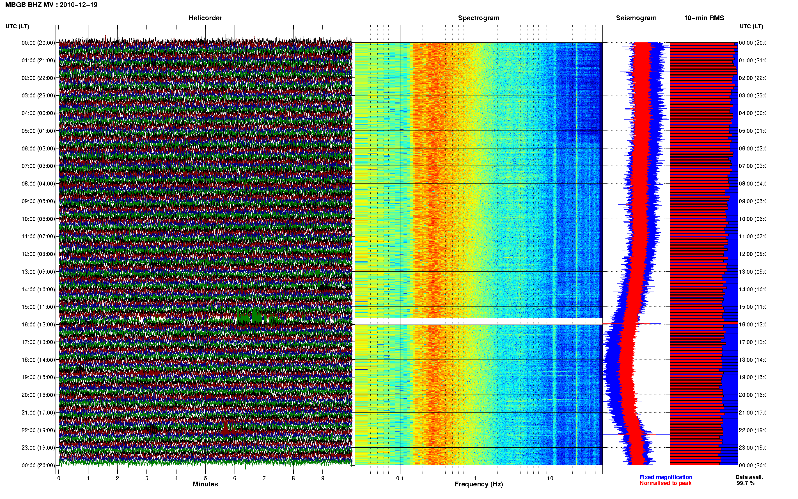Image resolution: width=798 pixels, height=499 pixels.
Task: Click the 'Frequency (Hz)' x-axis label
Action: (479, 484)
